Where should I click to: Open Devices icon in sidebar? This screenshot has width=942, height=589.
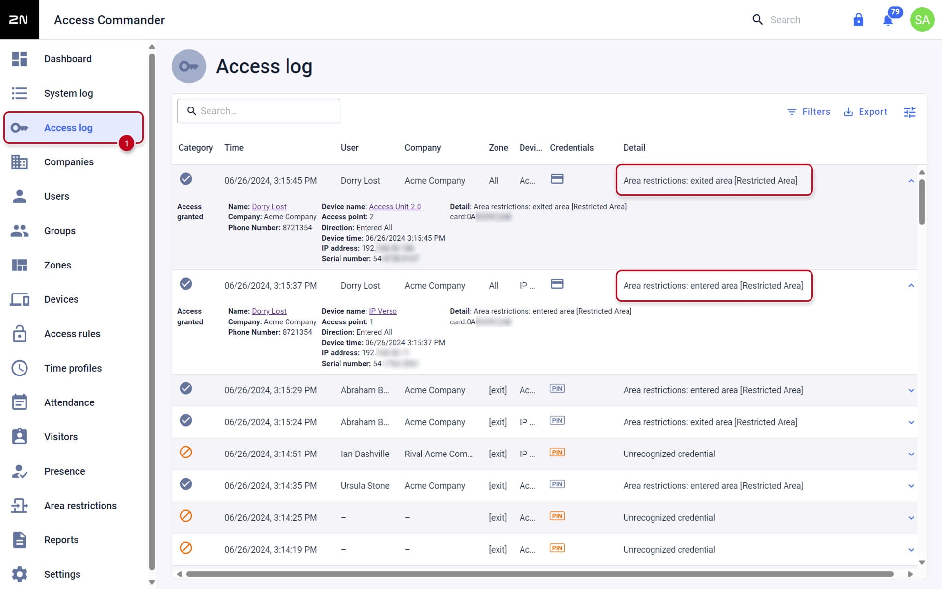click(x=20, y=299)
